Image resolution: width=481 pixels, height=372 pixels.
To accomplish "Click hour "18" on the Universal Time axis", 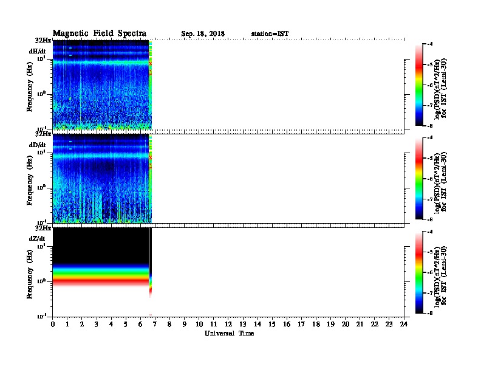I will 316,324.
